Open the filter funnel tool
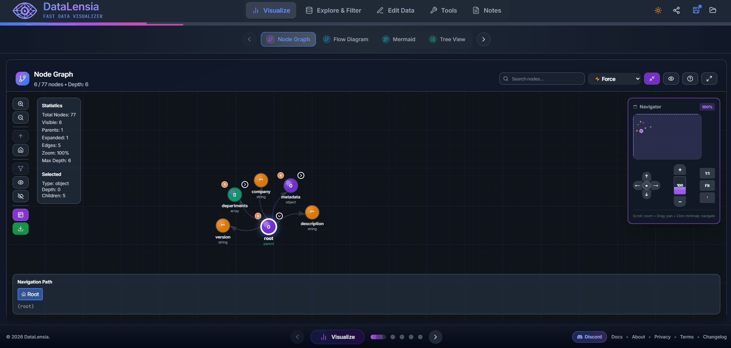Image resolution: width=731 pixels, height=348 pixels. pos(21,169)
